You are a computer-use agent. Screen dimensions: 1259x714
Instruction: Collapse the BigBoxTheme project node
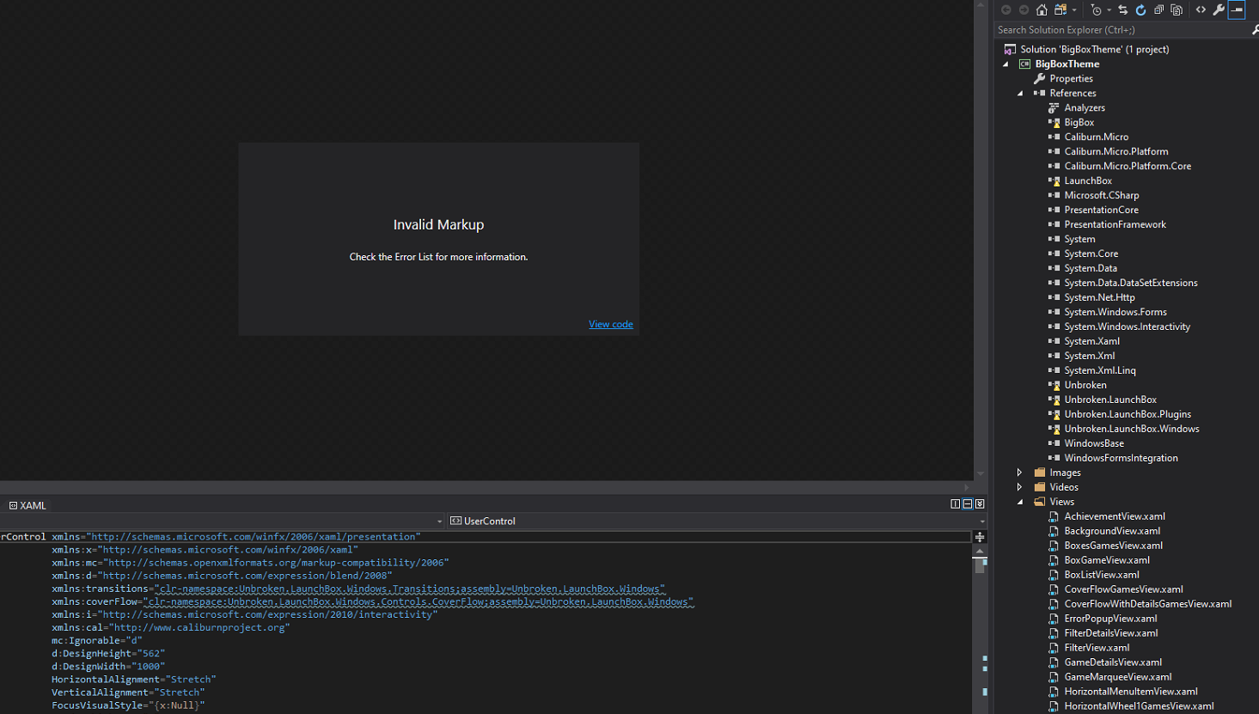pos(1005,64)
